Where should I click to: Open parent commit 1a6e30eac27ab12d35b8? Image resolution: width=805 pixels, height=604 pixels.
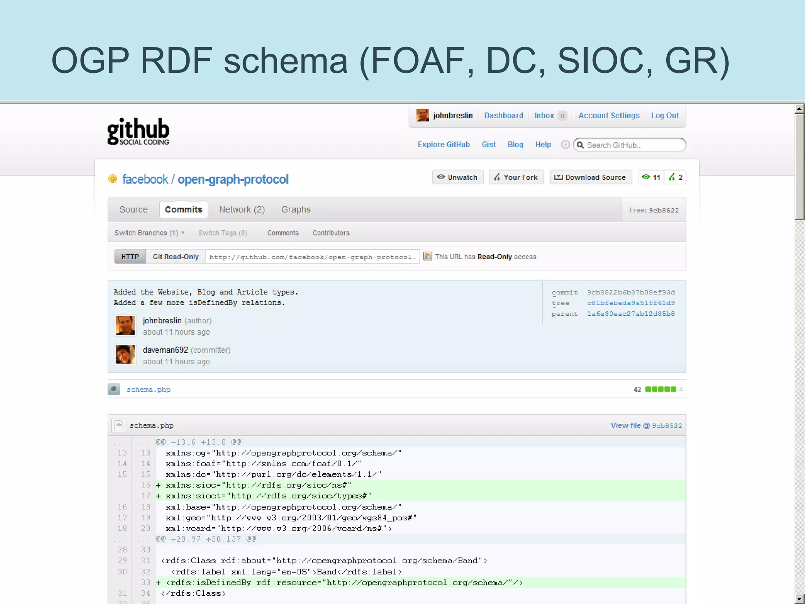coord(631,313)
